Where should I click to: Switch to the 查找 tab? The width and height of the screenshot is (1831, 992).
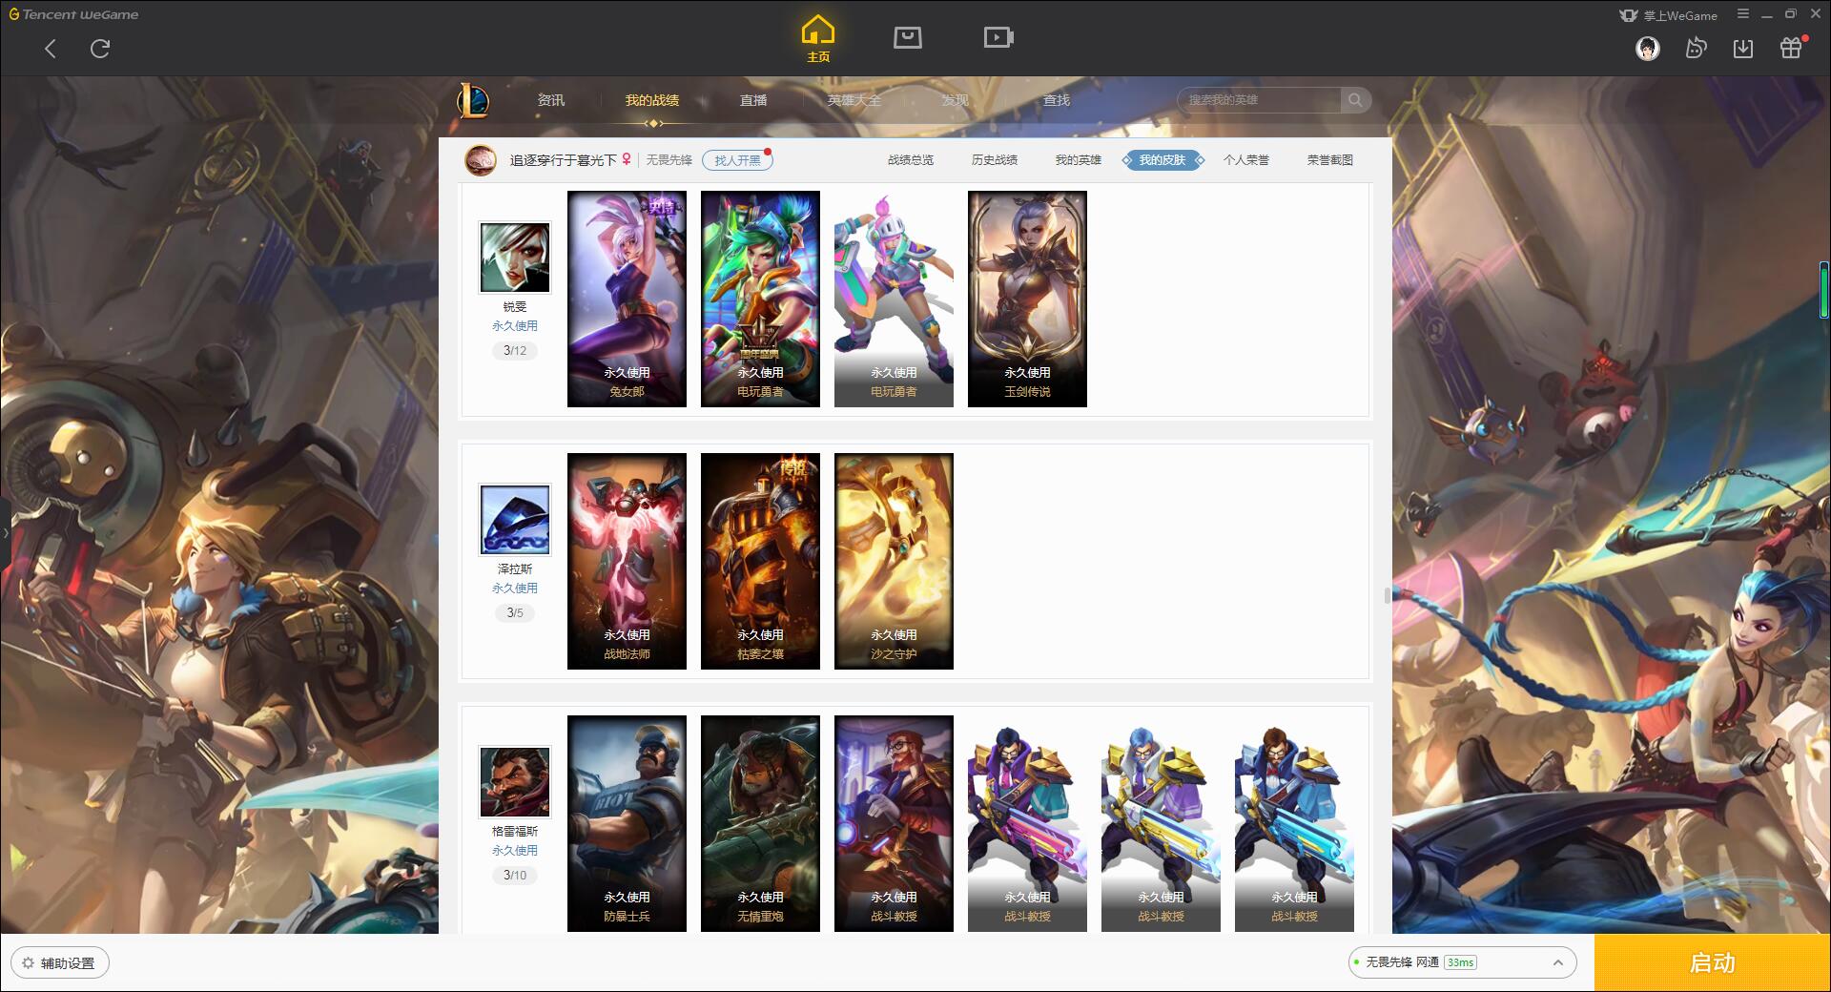coord(1057,100)
